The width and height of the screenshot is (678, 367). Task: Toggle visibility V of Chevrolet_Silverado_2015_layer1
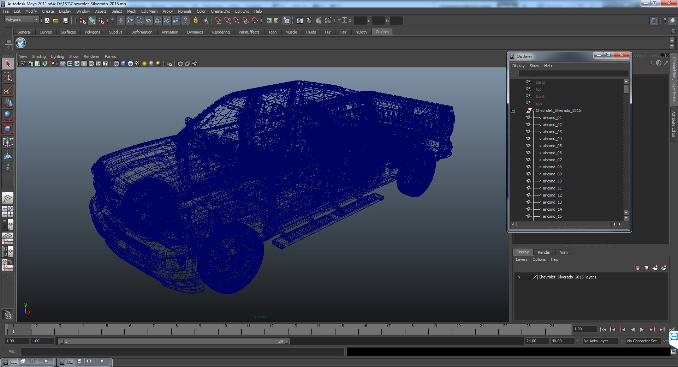pos(519,277)
